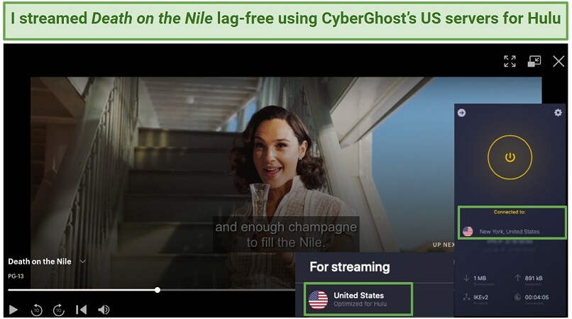The height and width of the screenshot is (319, 572).
Task: Switch to the picture-in-picture mini player
Action: tap(534, 61)
